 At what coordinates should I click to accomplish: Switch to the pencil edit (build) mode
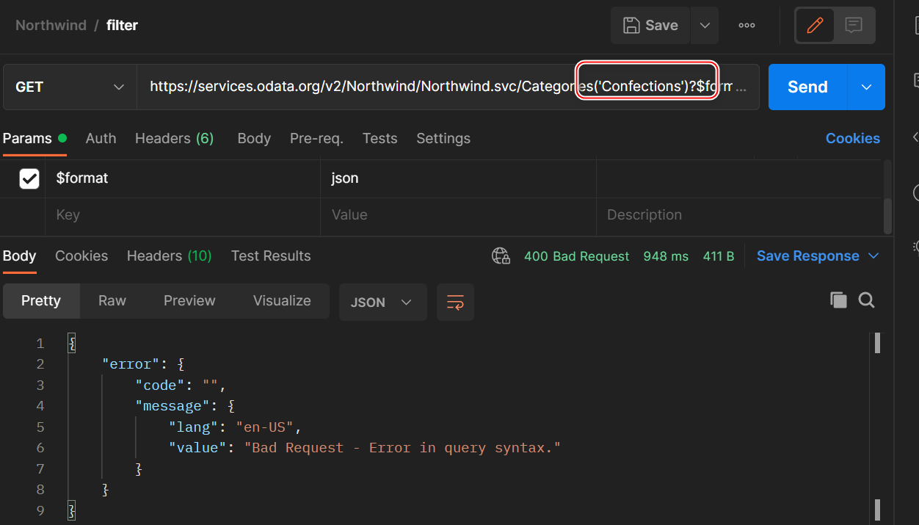point(815,26)
